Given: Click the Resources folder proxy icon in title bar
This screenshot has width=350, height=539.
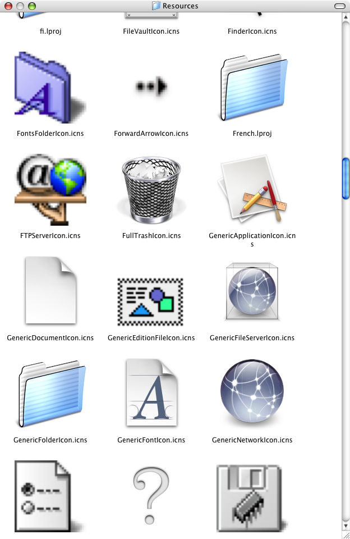Looking at the screenshot, I should point(156,6).
